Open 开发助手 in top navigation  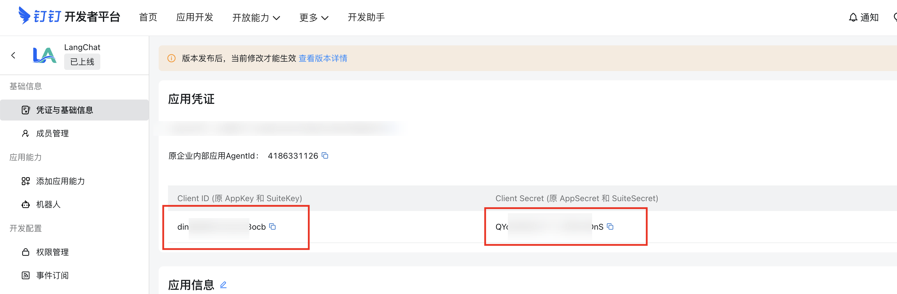(x=366, y=17)
